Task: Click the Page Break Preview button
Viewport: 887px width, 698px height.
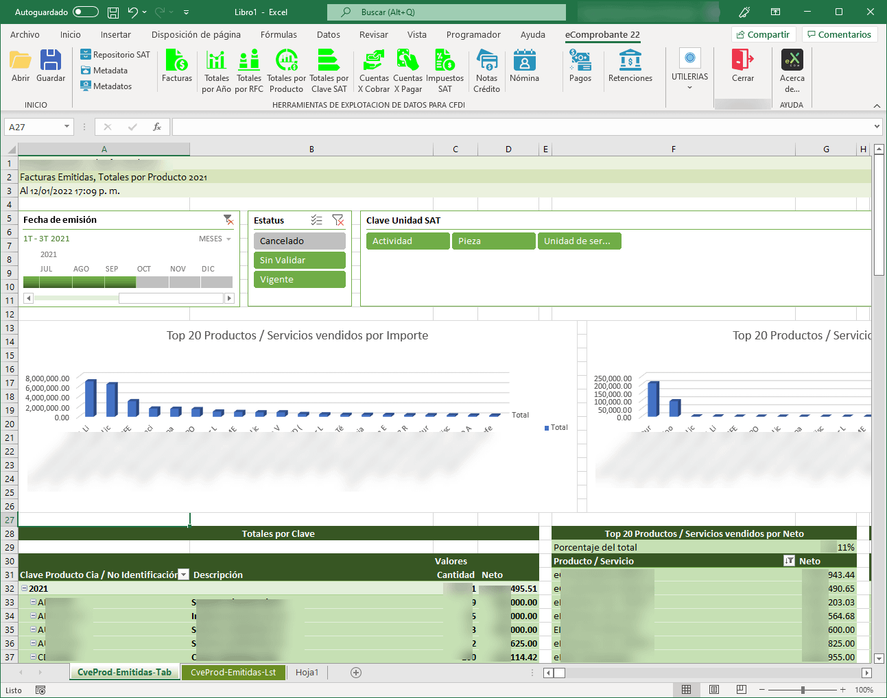Action: [742, 690]
